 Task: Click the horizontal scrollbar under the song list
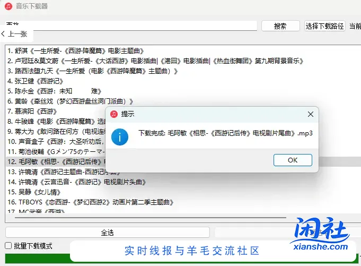[x=151, y=217]
